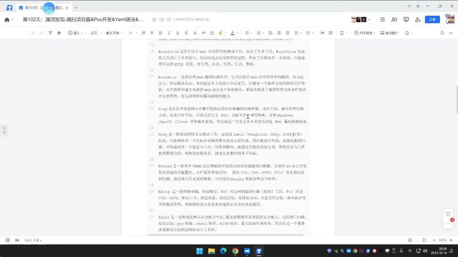This screenshot has height=257, width=458.
Task: Click the blue 分享 share button
Action: (433, 20)
